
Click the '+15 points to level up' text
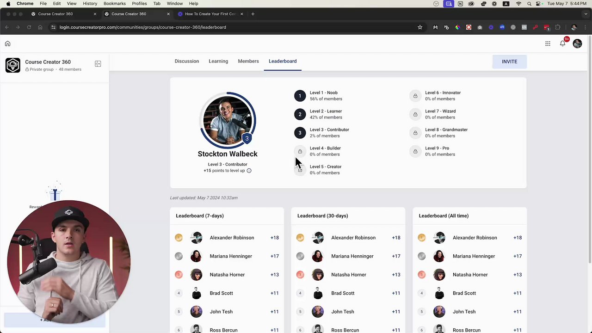click(224, 171)
